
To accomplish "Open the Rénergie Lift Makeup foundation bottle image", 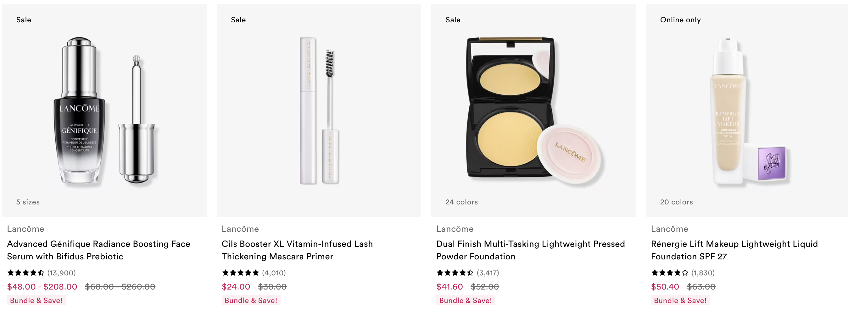I will click(x=747, y=111).
